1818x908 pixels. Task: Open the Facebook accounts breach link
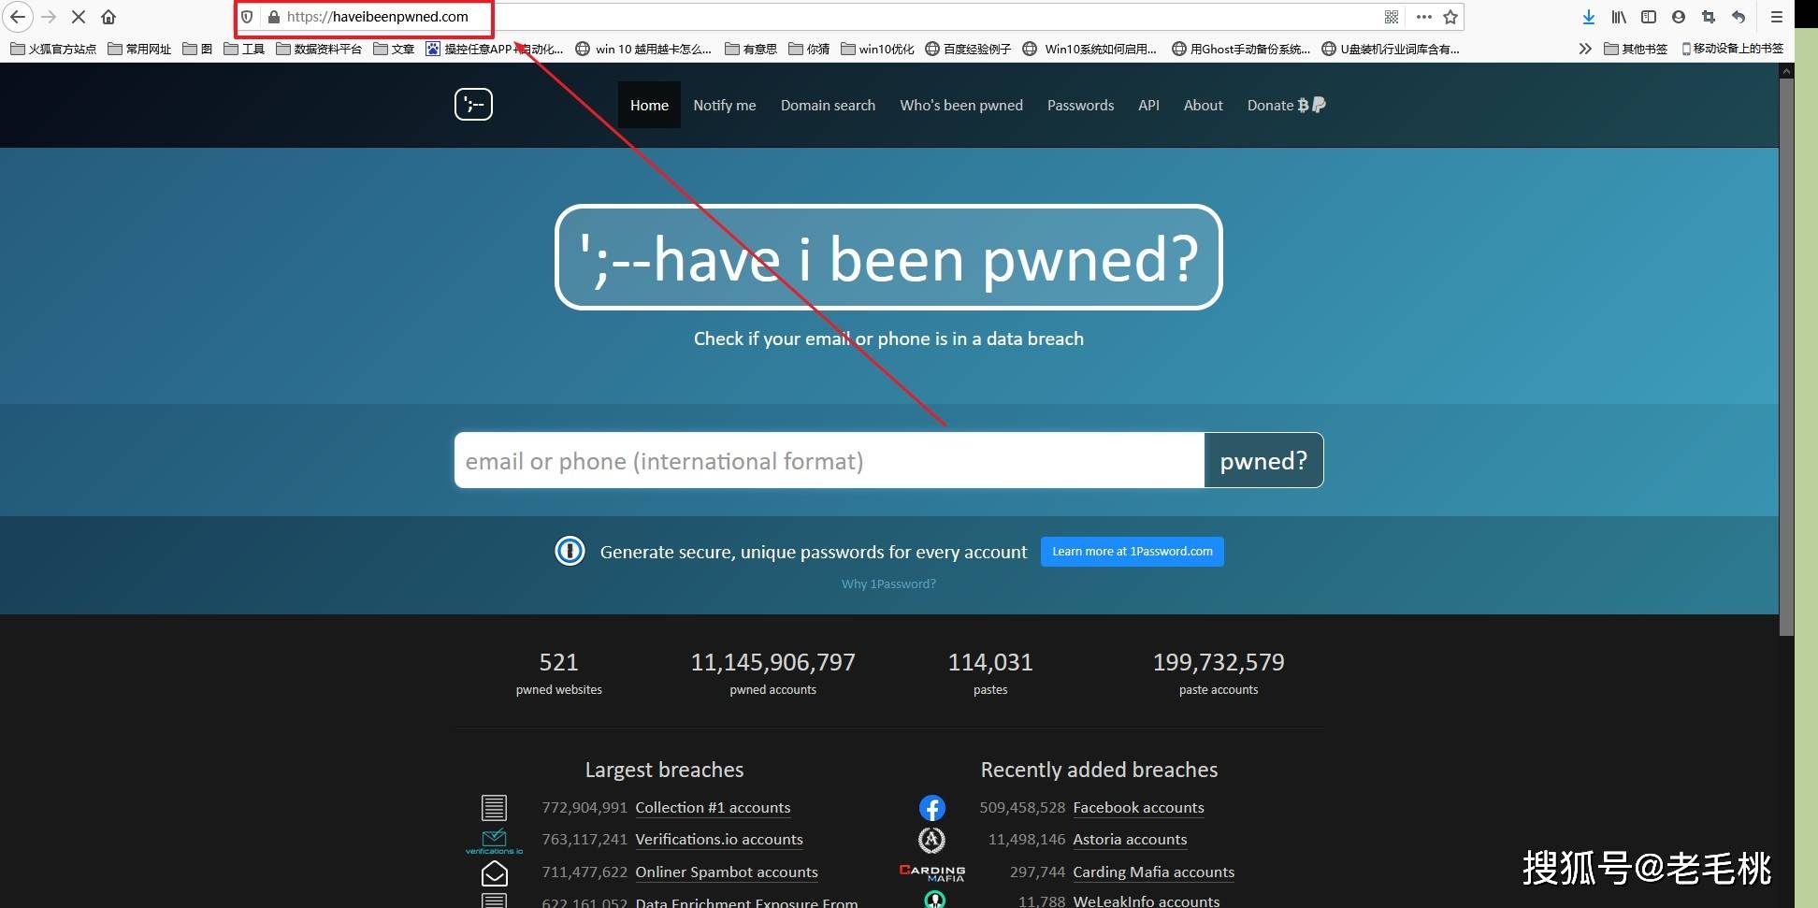tap(1138, 808)
